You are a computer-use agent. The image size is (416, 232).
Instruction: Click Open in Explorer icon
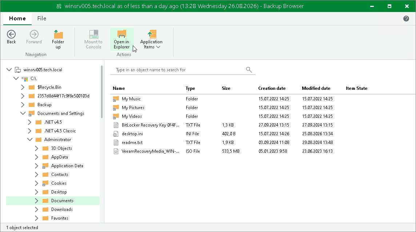click(x=121, y=34)
